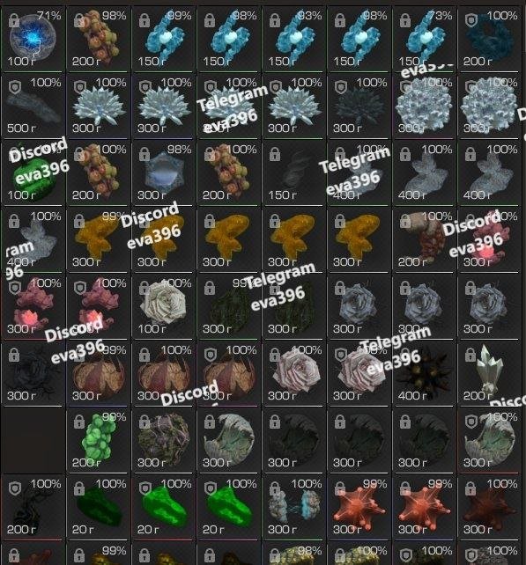The width and height of the screenshot is (526, 565).
Task: Click the dark red spiky 300 г artifact
Action: (x=488, y=507)
